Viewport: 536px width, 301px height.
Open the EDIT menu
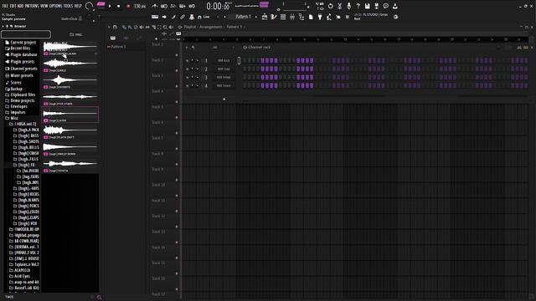tap(13, 6)
